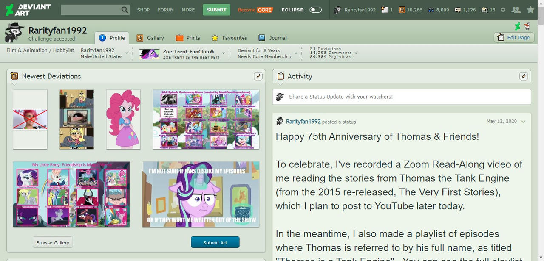Click the May 12, 2020 date
The height and width of the screenshot is (261, 544).
pos(501,121)
